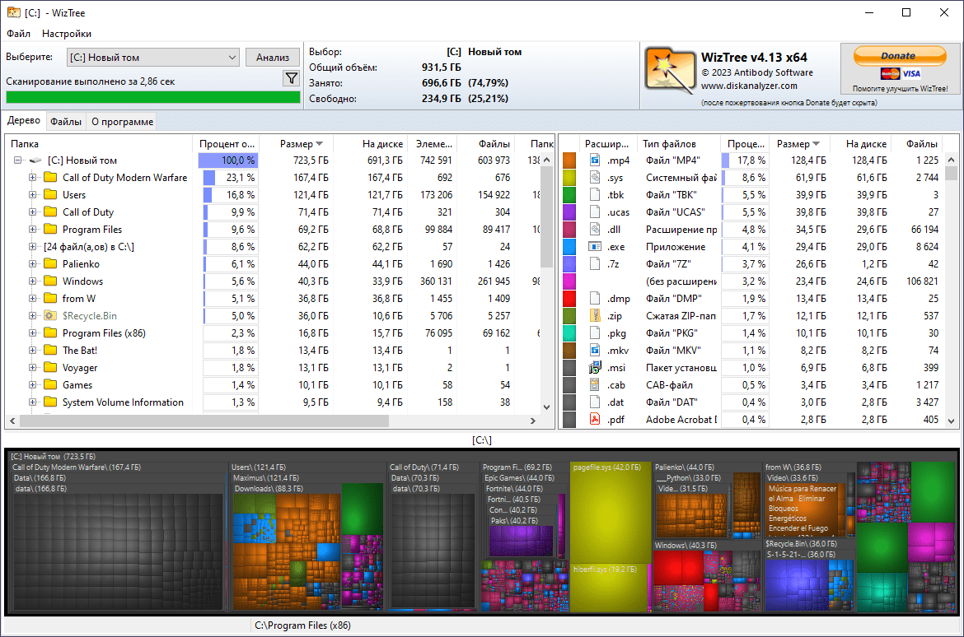Click the folder tree horizontal scrollbar
This screenshot has width=964, height=637.
[204, 421]
